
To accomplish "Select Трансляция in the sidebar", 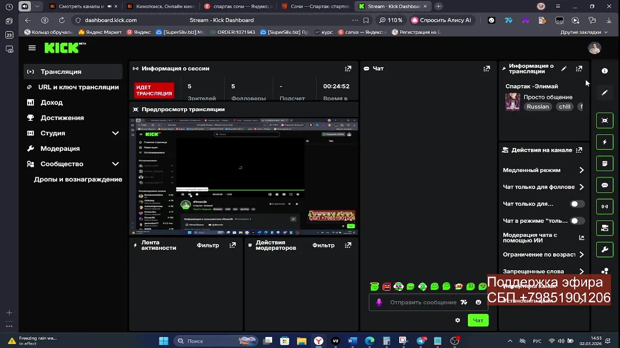I will click(73, 72).
